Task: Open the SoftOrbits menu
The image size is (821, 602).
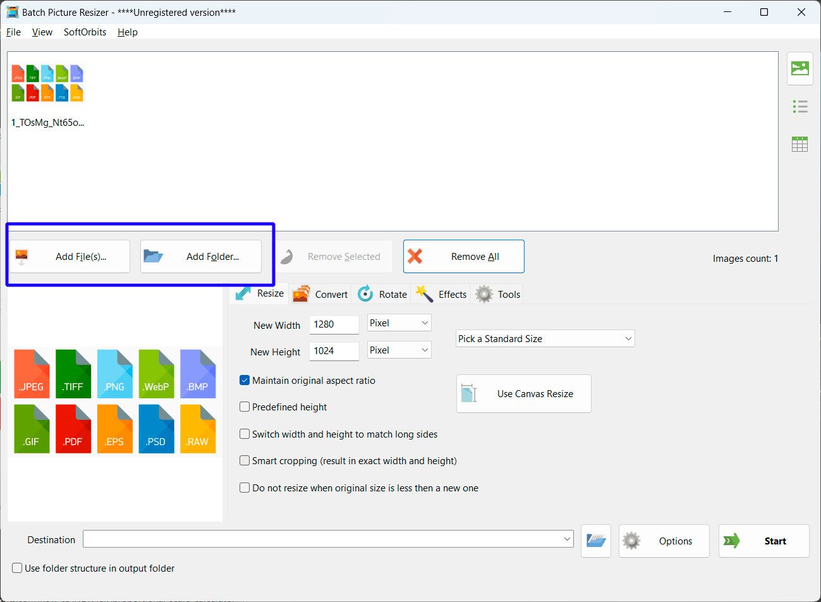Action: [x=85, y=32]
